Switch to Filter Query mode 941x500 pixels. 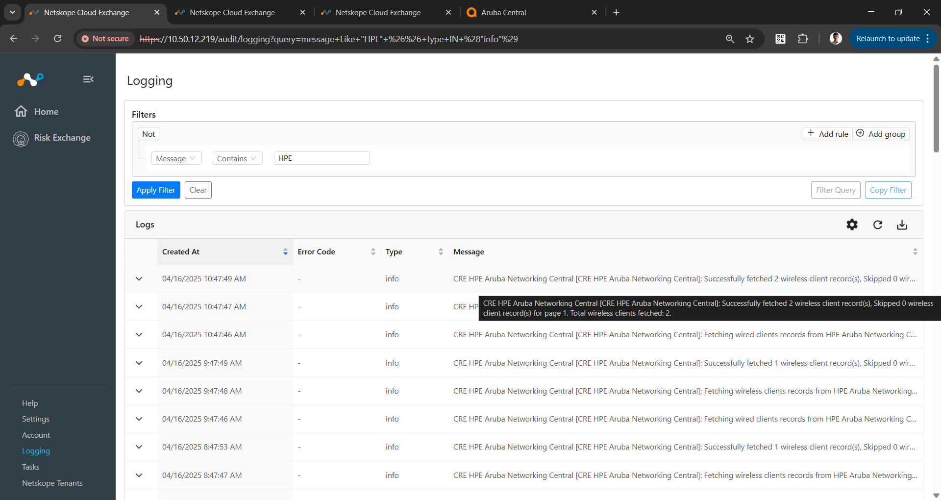tap(836, 190)
